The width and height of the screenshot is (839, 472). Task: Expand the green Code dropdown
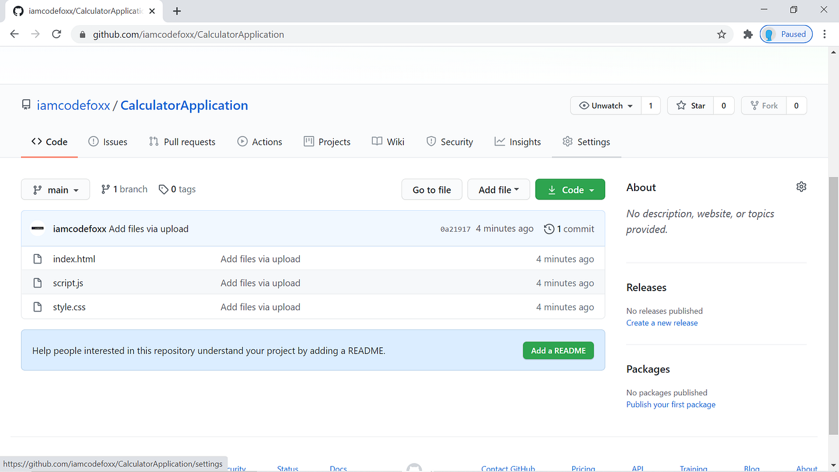point(570,189)
